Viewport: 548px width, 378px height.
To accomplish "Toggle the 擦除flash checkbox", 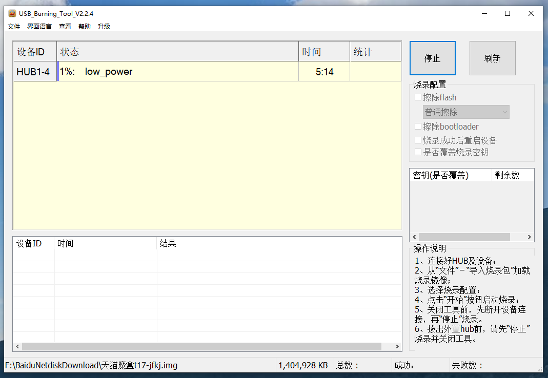I will [x=418, y=97].
